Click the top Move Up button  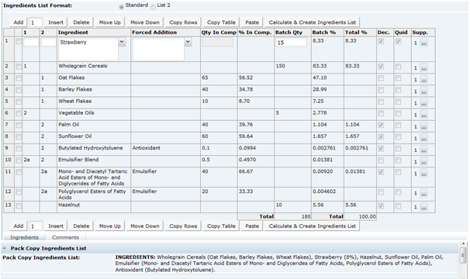[109, 22]
